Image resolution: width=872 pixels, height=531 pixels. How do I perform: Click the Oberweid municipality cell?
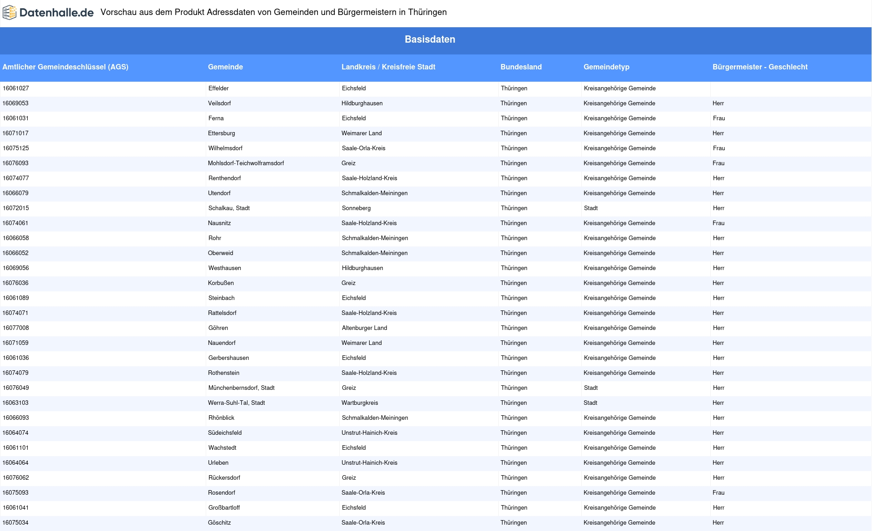point(221,253)
